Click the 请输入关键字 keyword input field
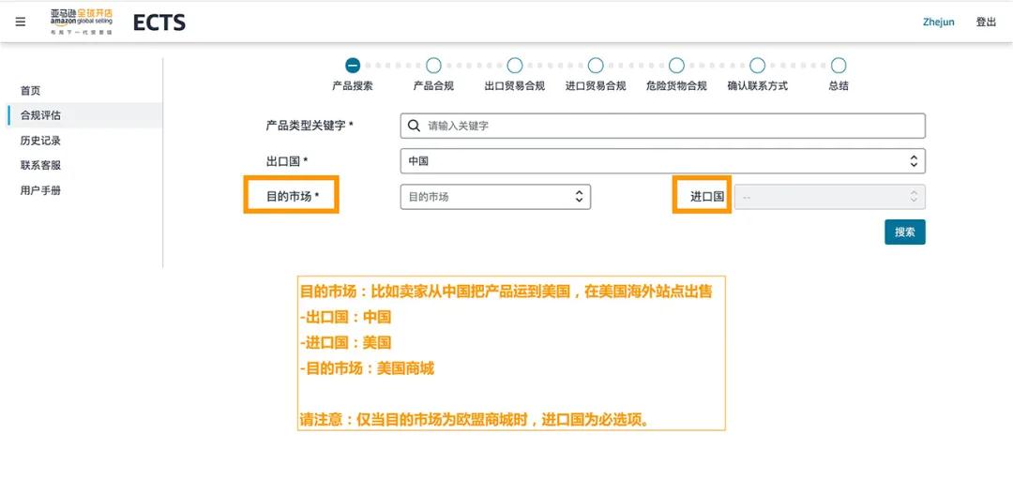This screenshot has width=1013, height=494. coord(663,126)
